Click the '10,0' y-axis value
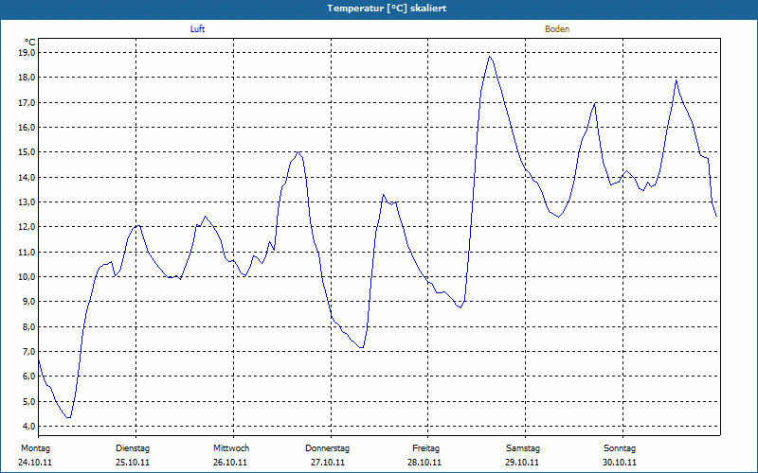The width and height of the screenshot is (758, 473). point(27,276)
